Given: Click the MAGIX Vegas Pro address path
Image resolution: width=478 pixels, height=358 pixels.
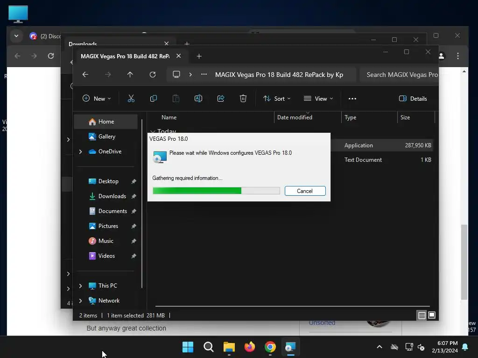Looking at the screenshot, I should pos(279,75).
